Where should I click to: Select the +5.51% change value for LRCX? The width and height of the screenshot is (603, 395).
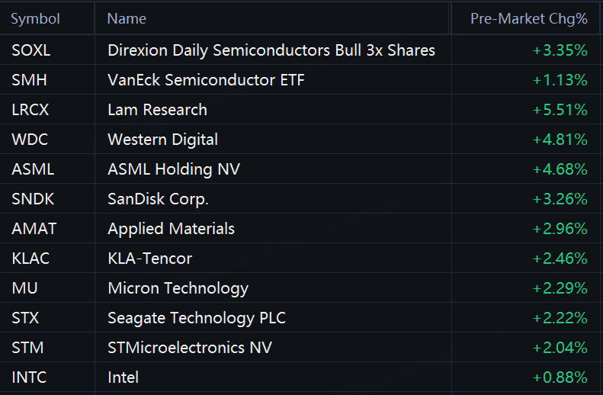tap(560, 110)
